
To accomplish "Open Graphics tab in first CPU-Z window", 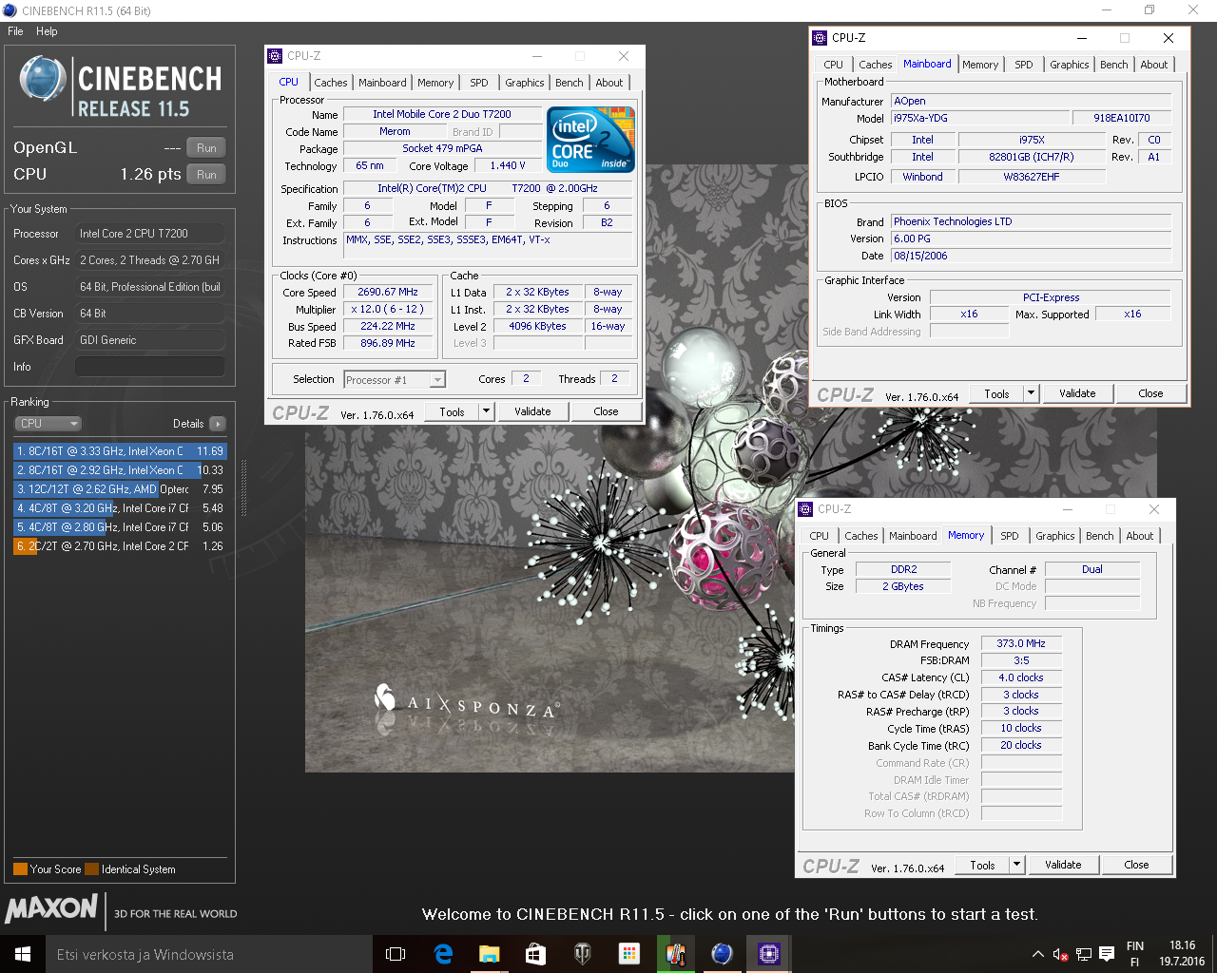I will pos(525,83).
